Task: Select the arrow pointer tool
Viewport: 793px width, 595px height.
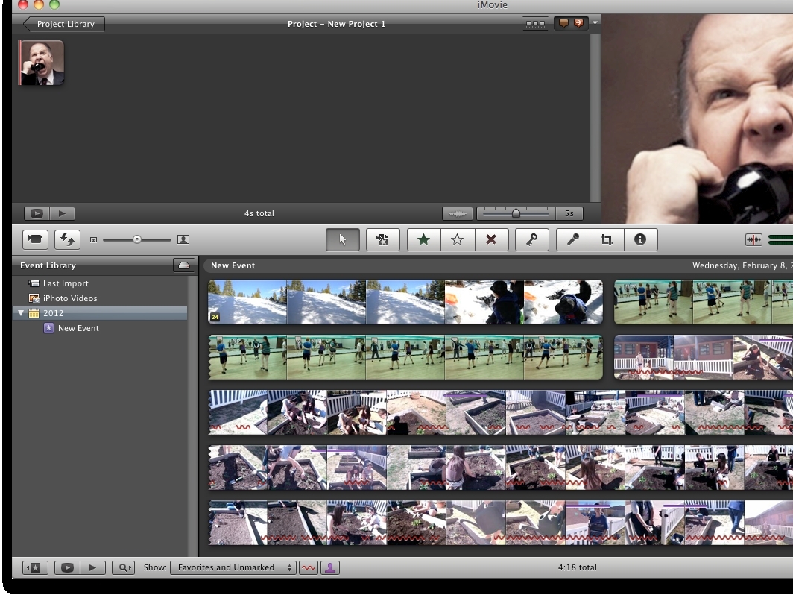Action: 343,239
